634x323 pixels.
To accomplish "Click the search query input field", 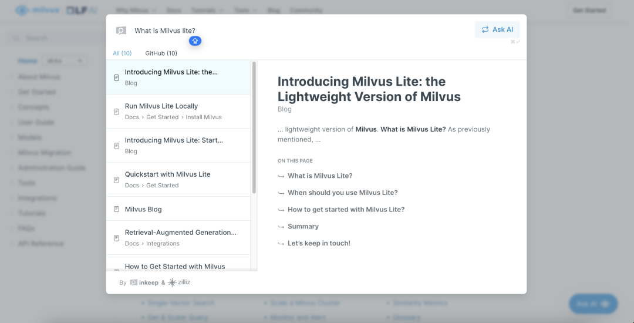I will click(x=299, y=31).
